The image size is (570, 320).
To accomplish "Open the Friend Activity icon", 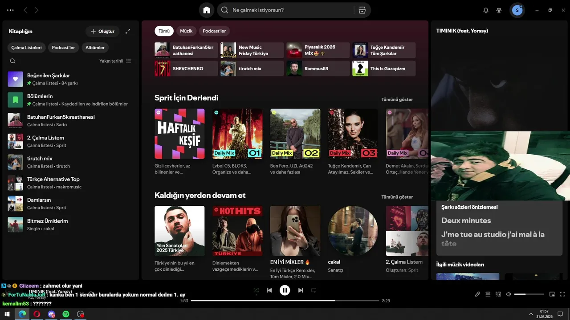I will click(x=499, y=10).
